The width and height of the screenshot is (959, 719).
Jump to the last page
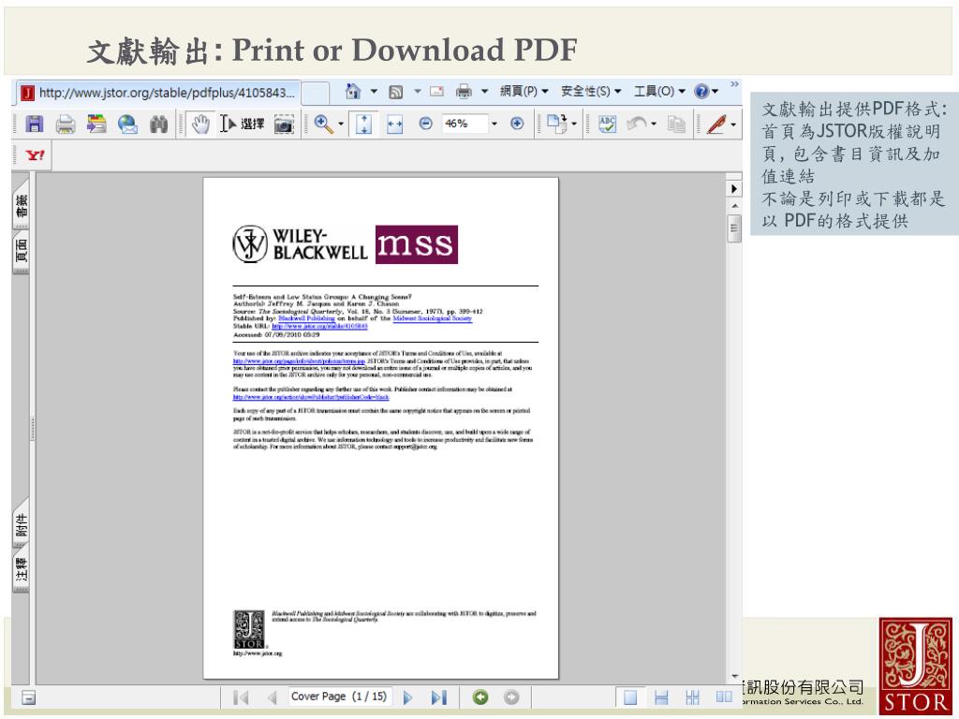pos(439,697)
